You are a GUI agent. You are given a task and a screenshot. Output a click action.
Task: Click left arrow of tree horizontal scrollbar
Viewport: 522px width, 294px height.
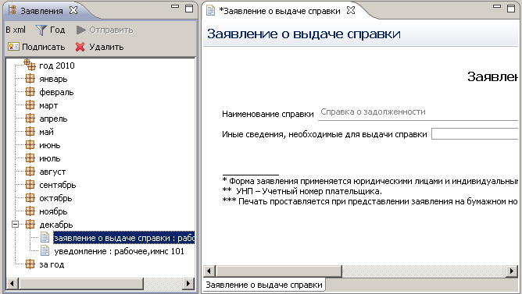click(13, 283)
